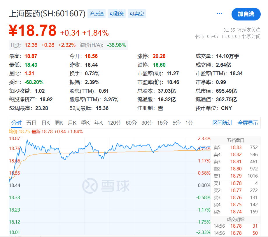The width and height of the screenshot is (268, 237).
Task: Click the 14:56 trade with volume 31
Action: 236,226
